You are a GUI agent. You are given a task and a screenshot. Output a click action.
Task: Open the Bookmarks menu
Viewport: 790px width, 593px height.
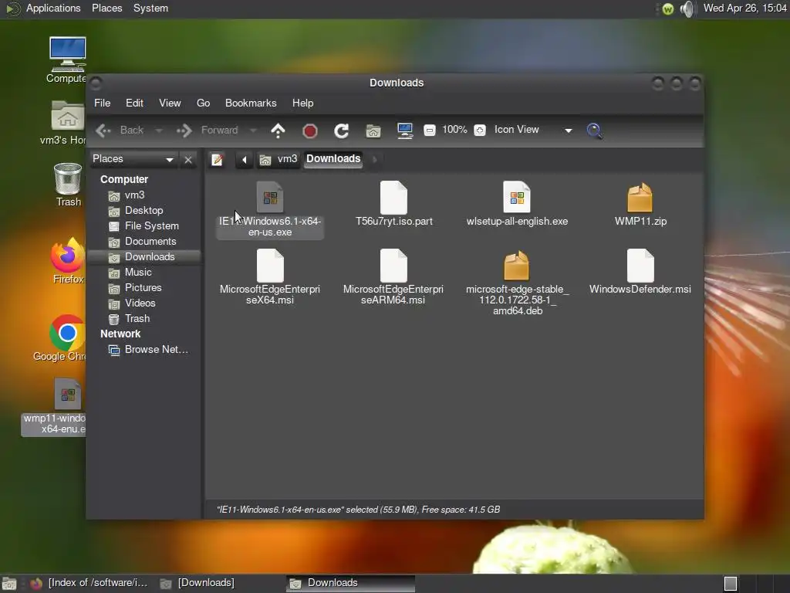click(x=251, y=103)
